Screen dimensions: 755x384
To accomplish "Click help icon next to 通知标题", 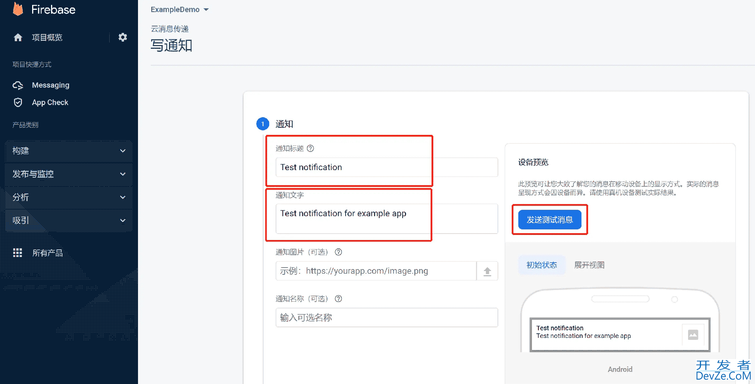I will (x=310, y=148).
